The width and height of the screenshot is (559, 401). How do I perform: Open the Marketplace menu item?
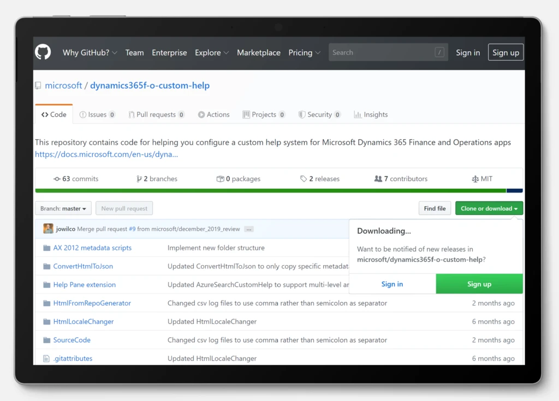point(258,52)
